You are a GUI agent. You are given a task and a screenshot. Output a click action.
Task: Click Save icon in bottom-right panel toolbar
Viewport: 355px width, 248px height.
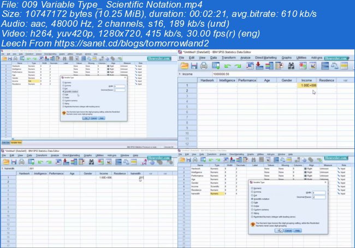click(x=188, y=160)
